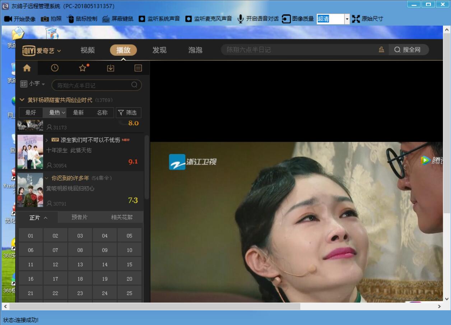Click the 搜全网 search button
451x325 pixels.
(409, 50)
